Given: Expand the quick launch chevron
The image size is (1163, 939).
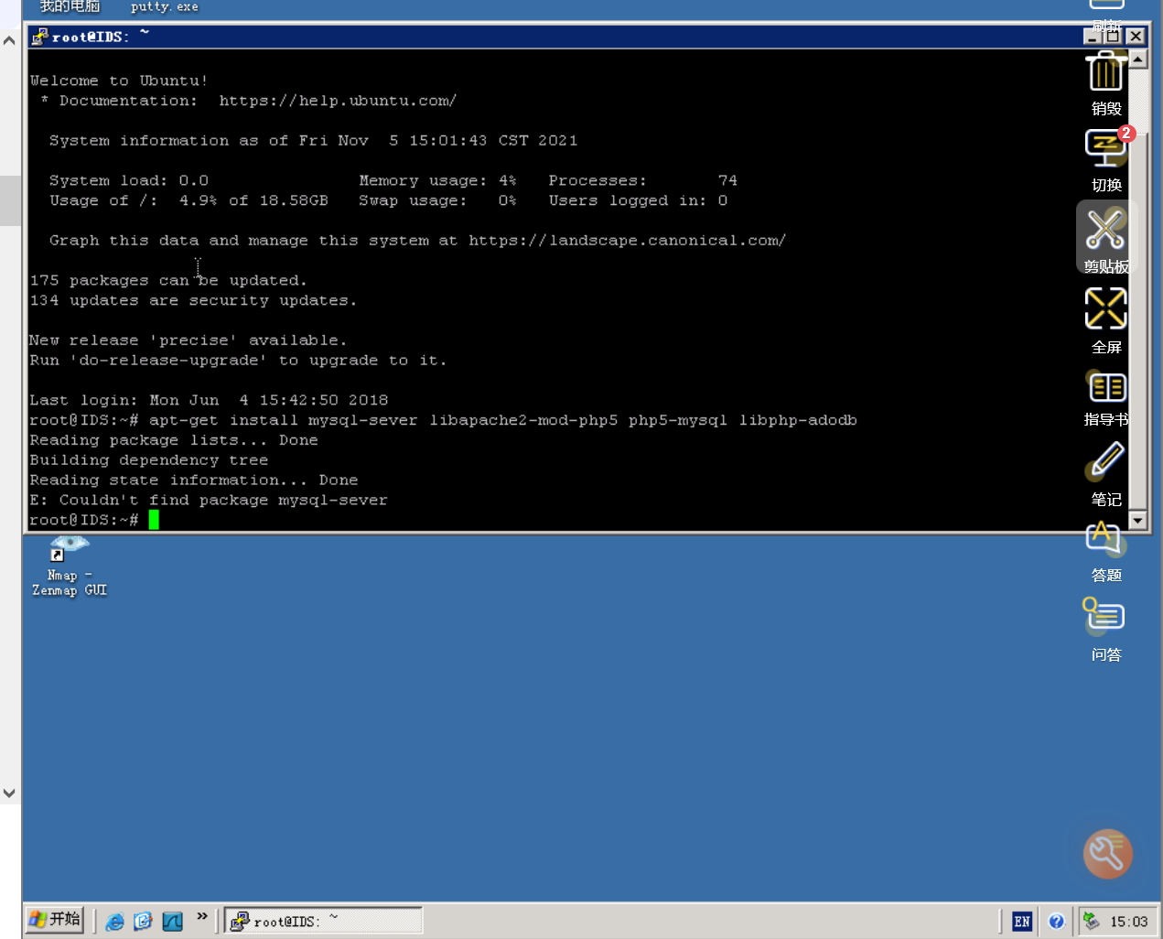Looking at the screenshot, I should [x=202, y=916].
